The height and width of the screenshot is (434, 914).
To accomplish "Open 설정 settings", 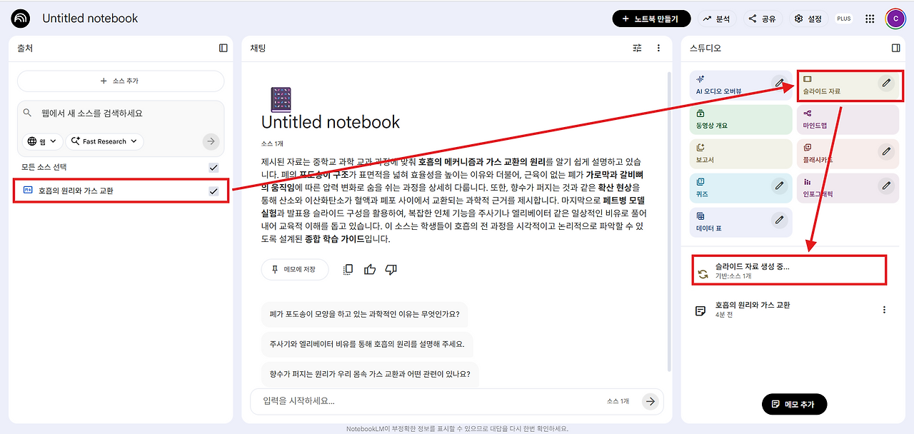I will tap(808, 19).
